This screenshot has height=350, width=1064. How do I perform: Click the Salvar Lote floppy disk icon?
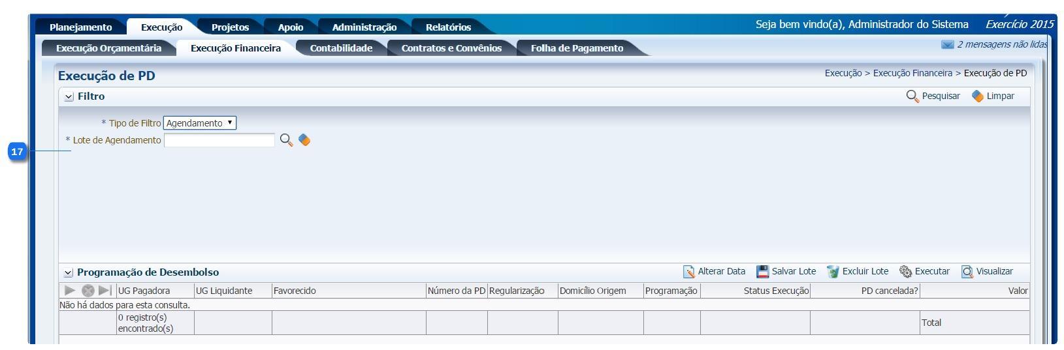pyautogui.click(x=762, y=272)
